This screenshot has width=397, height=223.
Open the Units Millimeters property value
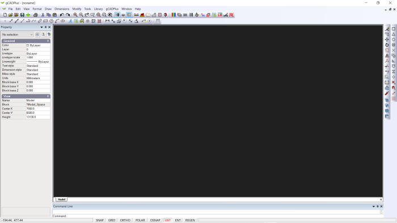point(38,78)
